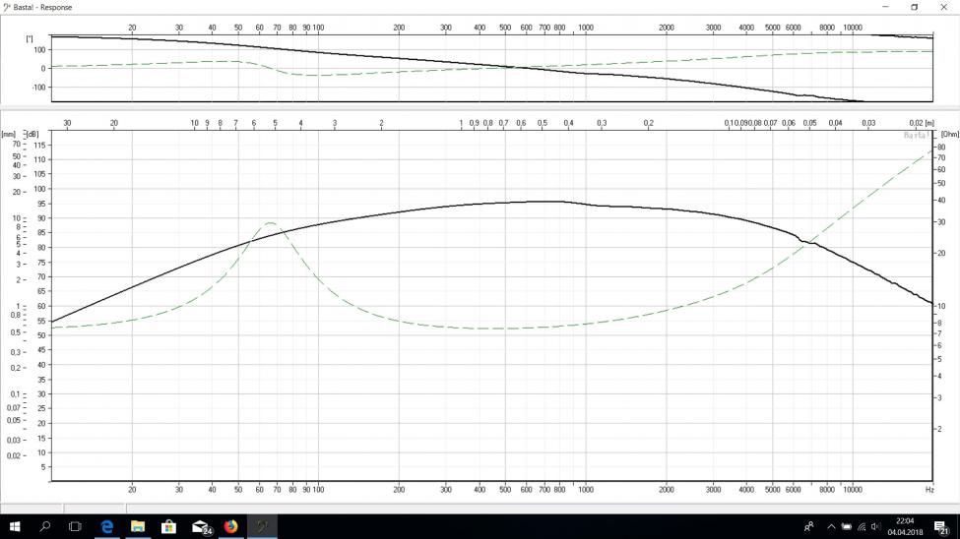Image resolution: width=960 pixels, height=539 pixels.
Task: Open Task View in the taskbar
Action: [x=75, y=527]
